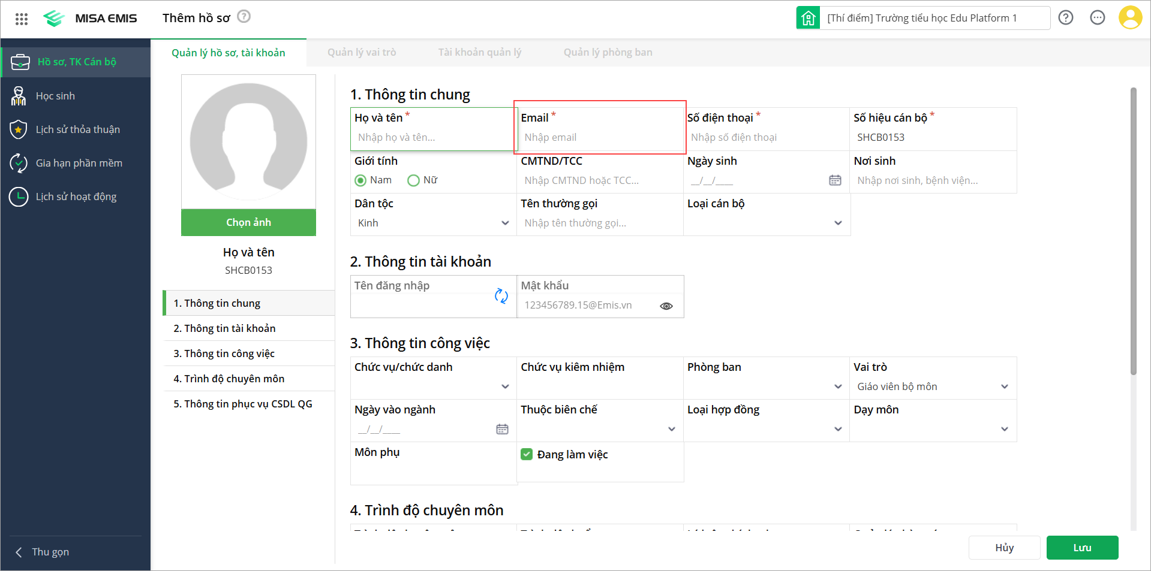Image resolution: width=1151 pixels, height=571 pixels.
Task: Open the user avatar profile icon
Action: click(x=1130, y=18)
